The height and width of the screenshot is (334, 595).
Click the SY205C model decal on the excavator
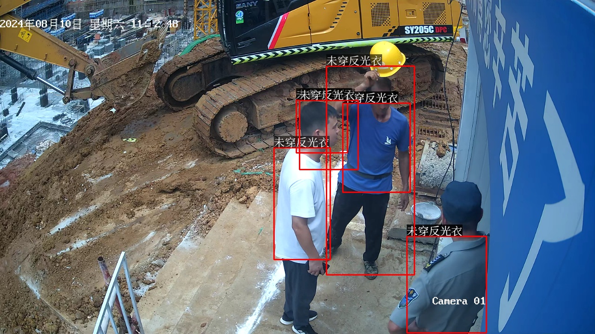point(418,30)
